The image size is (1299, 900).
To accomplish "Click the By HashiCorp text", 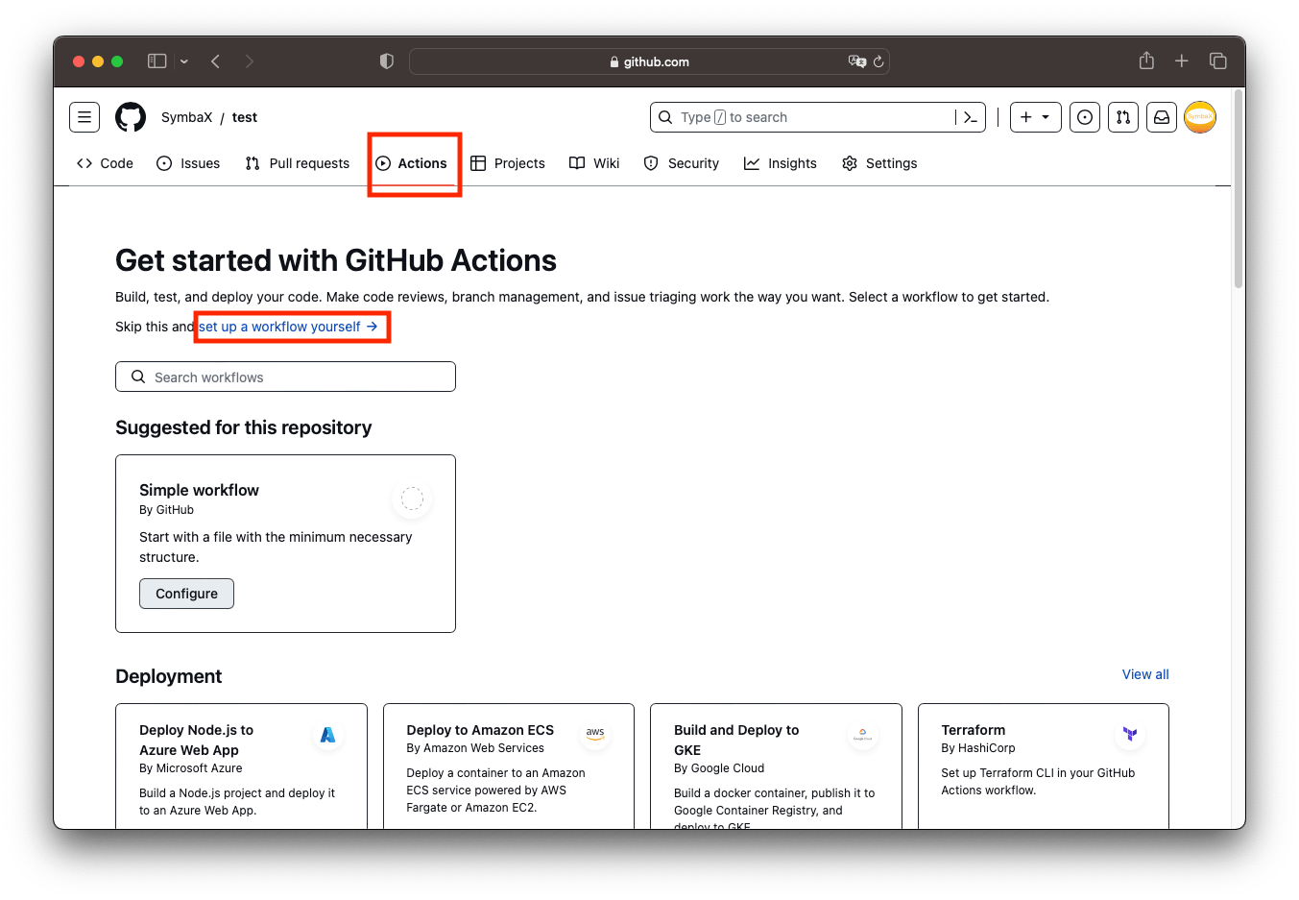I will 978,748.
